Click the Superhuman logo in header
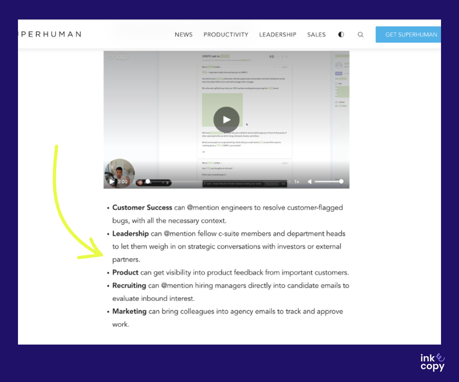The width and height of the screenshot is (459, 382). point(49,34)
